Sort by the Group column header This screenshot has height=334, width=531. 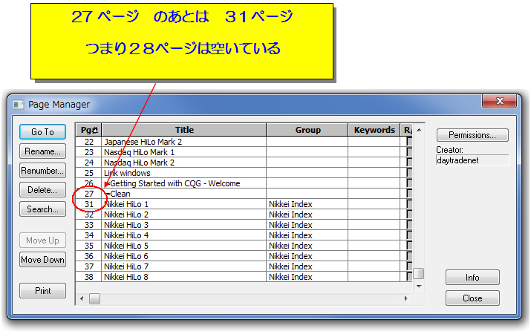pos(307,130)
